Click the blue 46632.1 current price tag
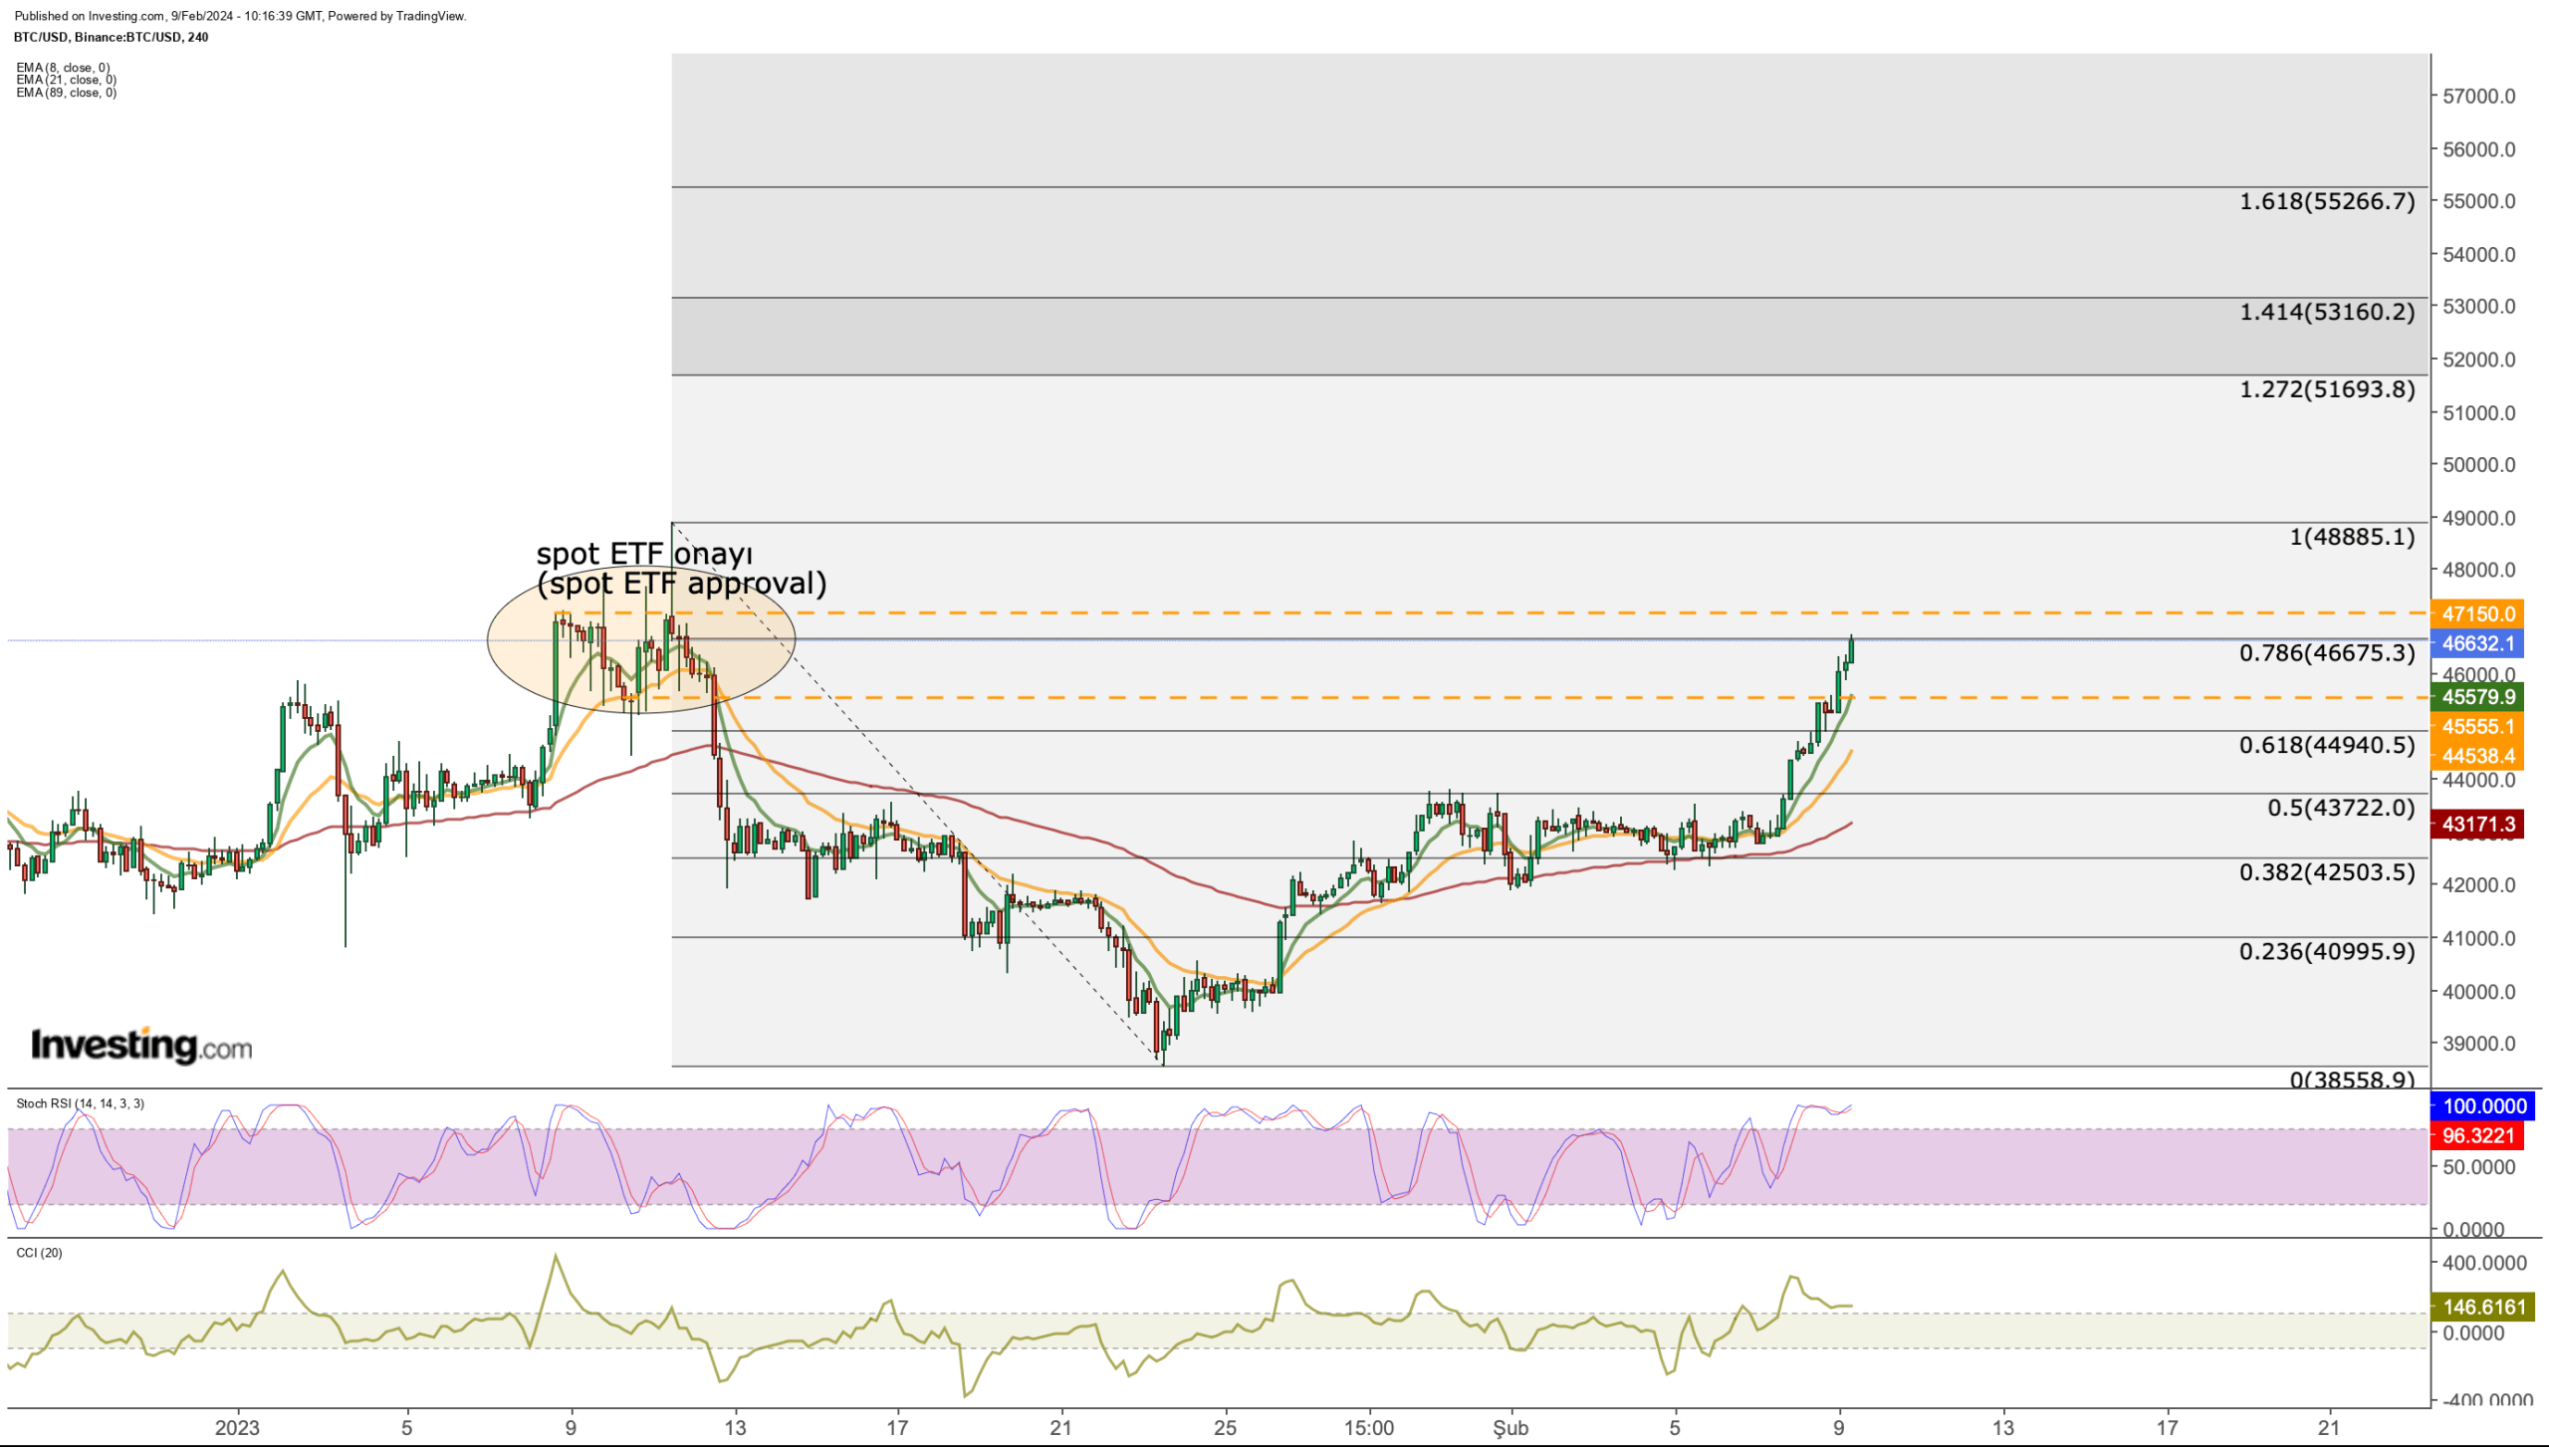The height and width of the screenshot is (1447, 2549). point(2477,643)
